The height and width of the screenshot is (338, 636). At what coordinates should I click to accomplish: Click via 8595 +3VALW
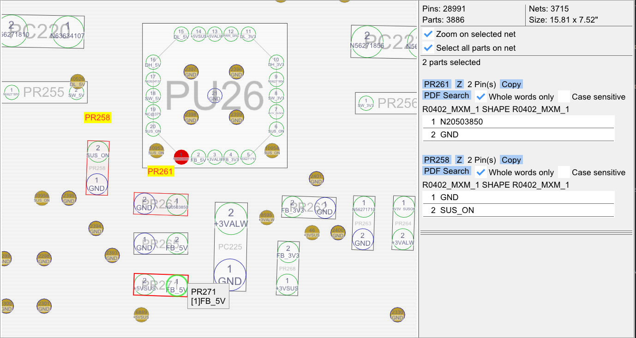(267, 217)
